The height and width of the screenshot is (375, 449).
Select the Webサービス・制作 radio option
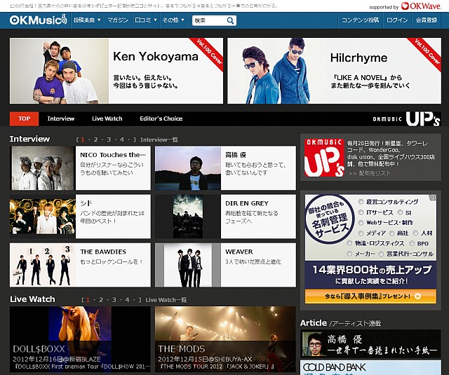pos(361,222)
